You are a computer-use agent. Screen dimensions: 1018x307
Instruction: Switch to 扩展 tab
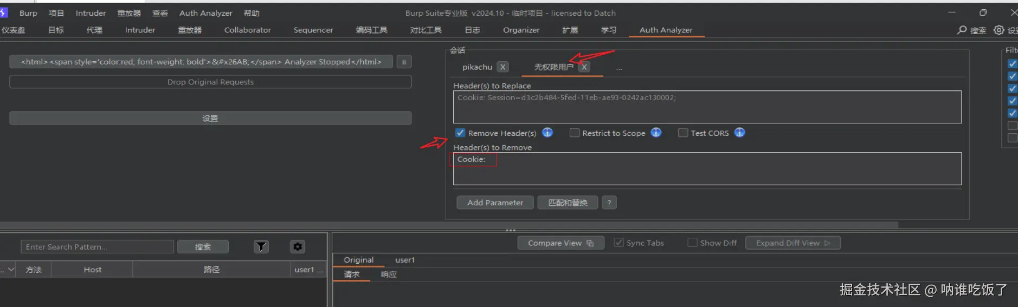click(x=570, y=30)
